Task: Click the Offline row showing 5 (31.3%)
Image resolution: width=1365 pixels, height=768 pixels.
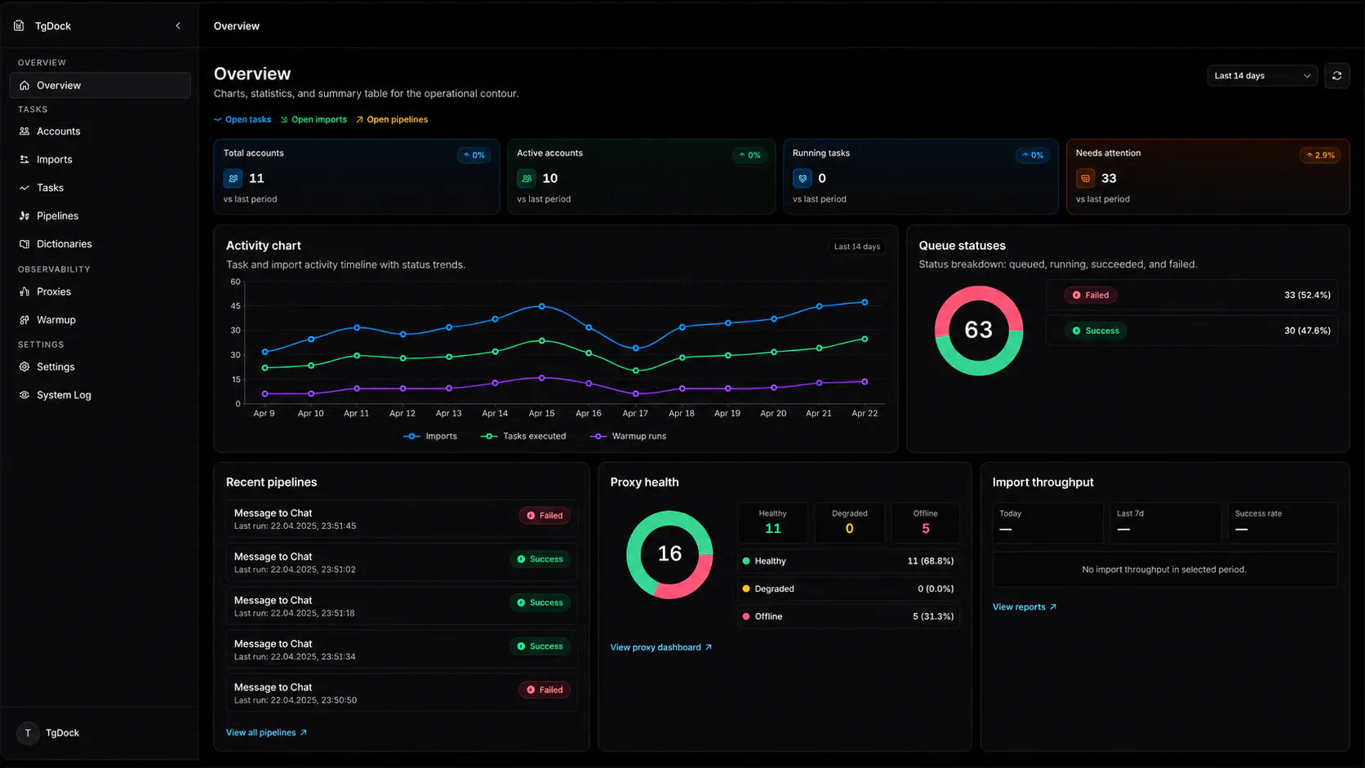Action: pyautogui.click(x=848, y=616)
